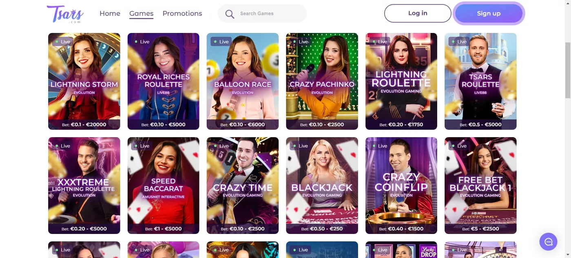Open the Games tab
The height and width of the screenshot is (258, 571).
141,14
